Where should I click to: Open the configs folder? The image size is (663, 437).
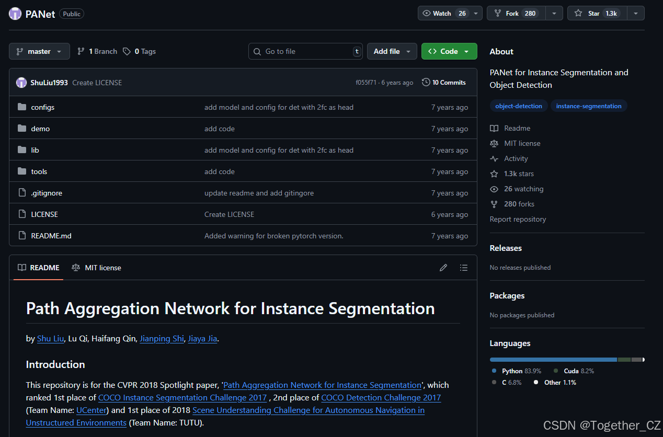pos(42,107)
